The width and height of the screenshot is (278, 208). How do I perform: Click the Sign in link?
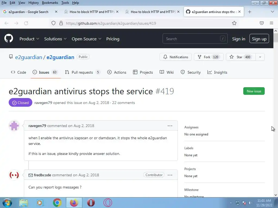click(x=239, y=39)
